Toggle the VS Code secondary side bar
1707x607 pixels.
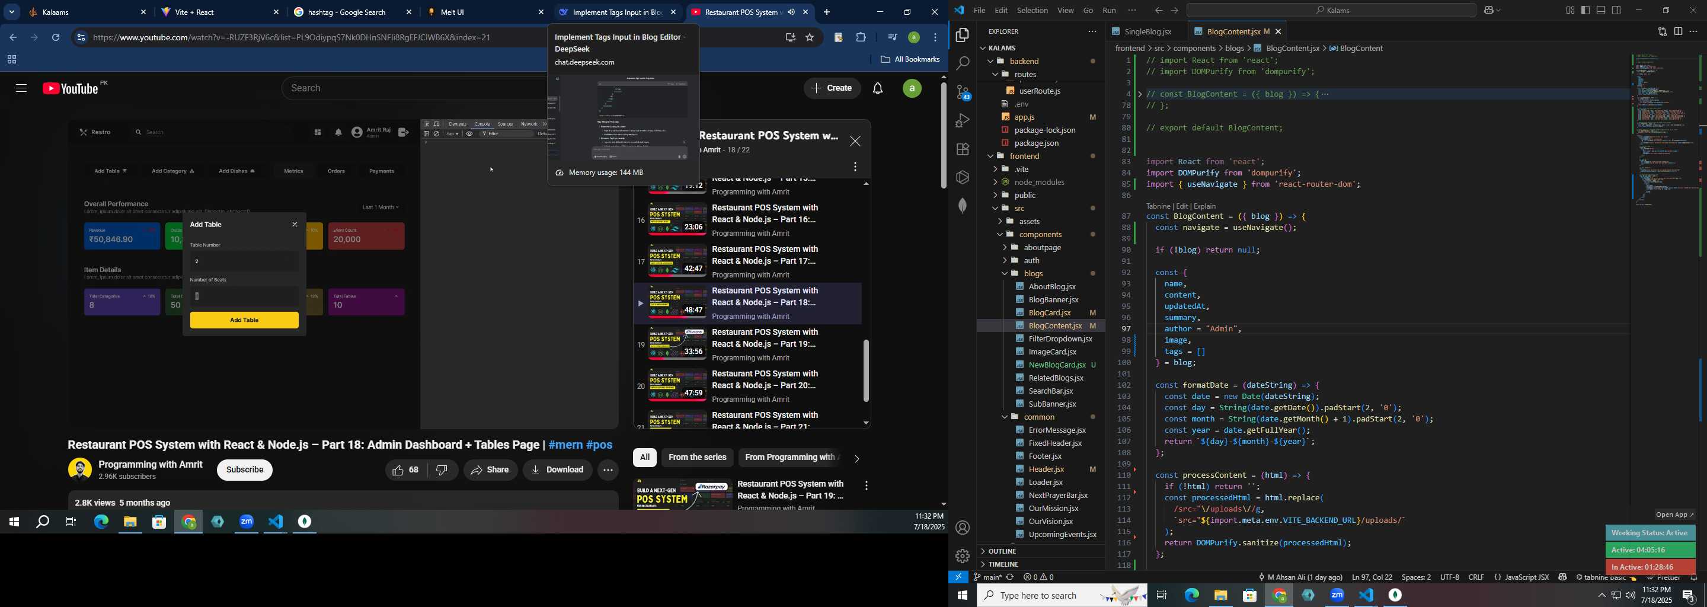[x=1617, y=11]
